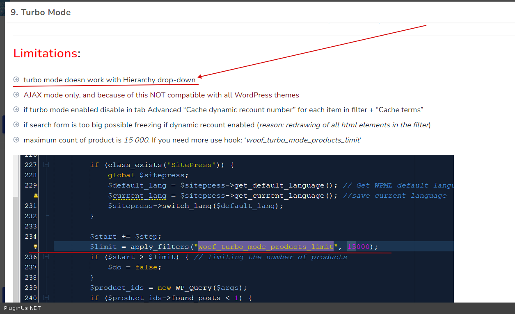Collapse the code fold at line 227
515x314 pixels.
46,165
